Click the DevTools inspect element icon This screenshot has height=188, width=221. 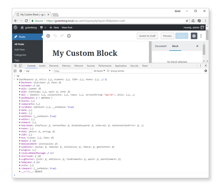pyautogui.click(x=15, y=66)
